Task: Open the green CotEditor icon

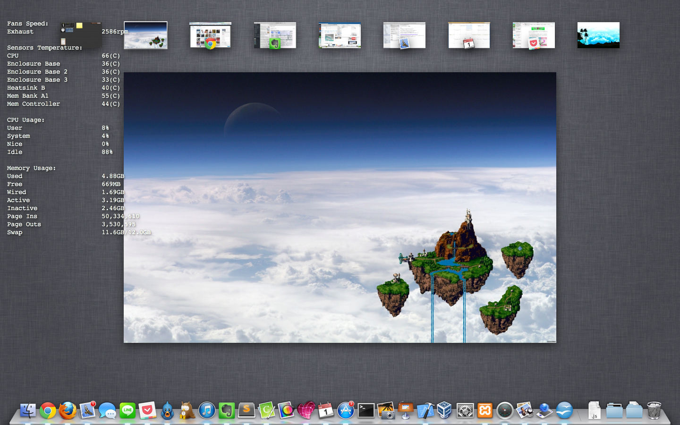Action: [x=266, y=410]
